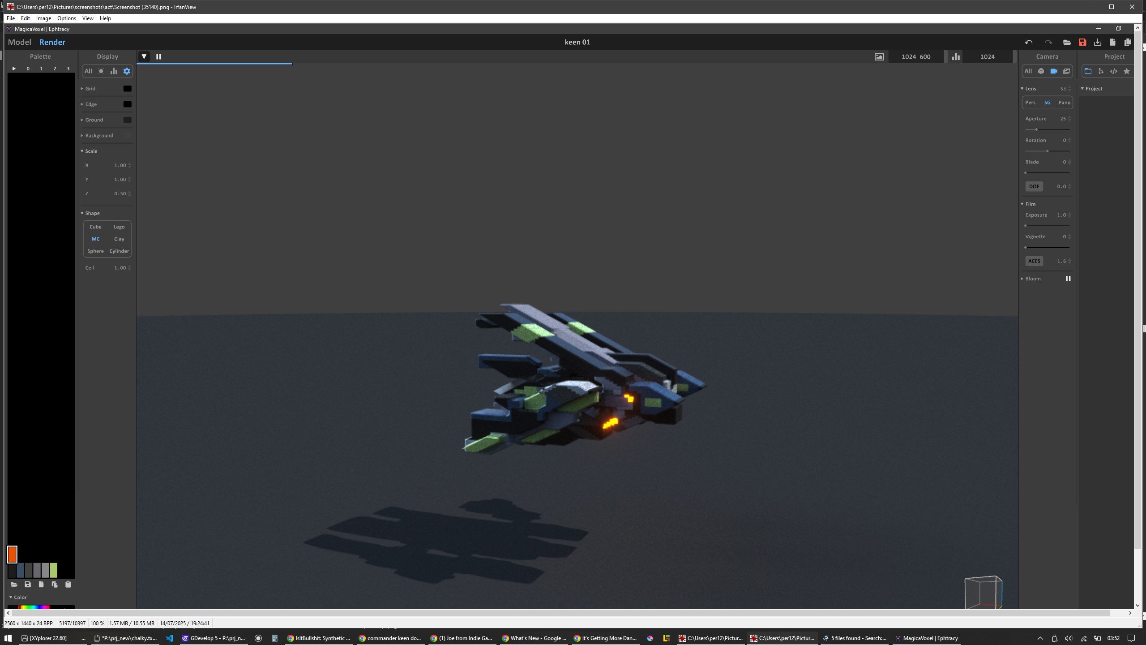1146x645 pixels.
Task: Click the new file icon in header
Action: pos(1112,42)
